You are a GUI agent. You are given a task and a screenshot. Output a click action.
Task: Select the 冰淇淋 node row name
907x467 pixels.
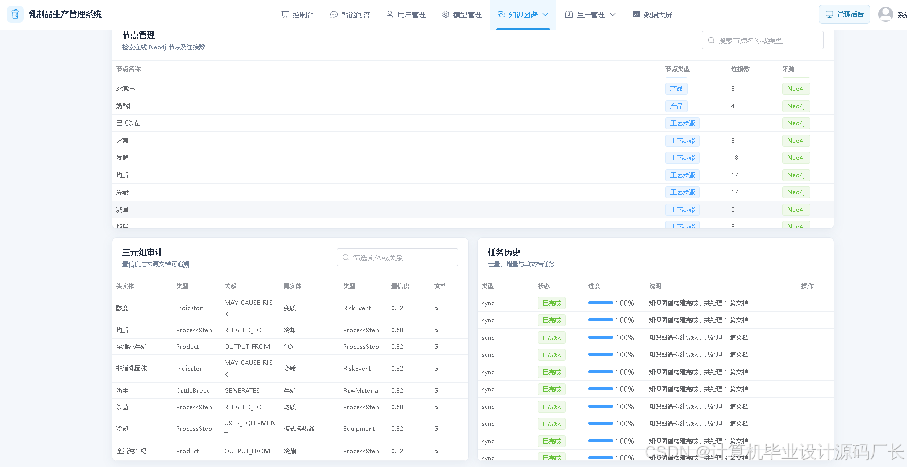point(125,89)
